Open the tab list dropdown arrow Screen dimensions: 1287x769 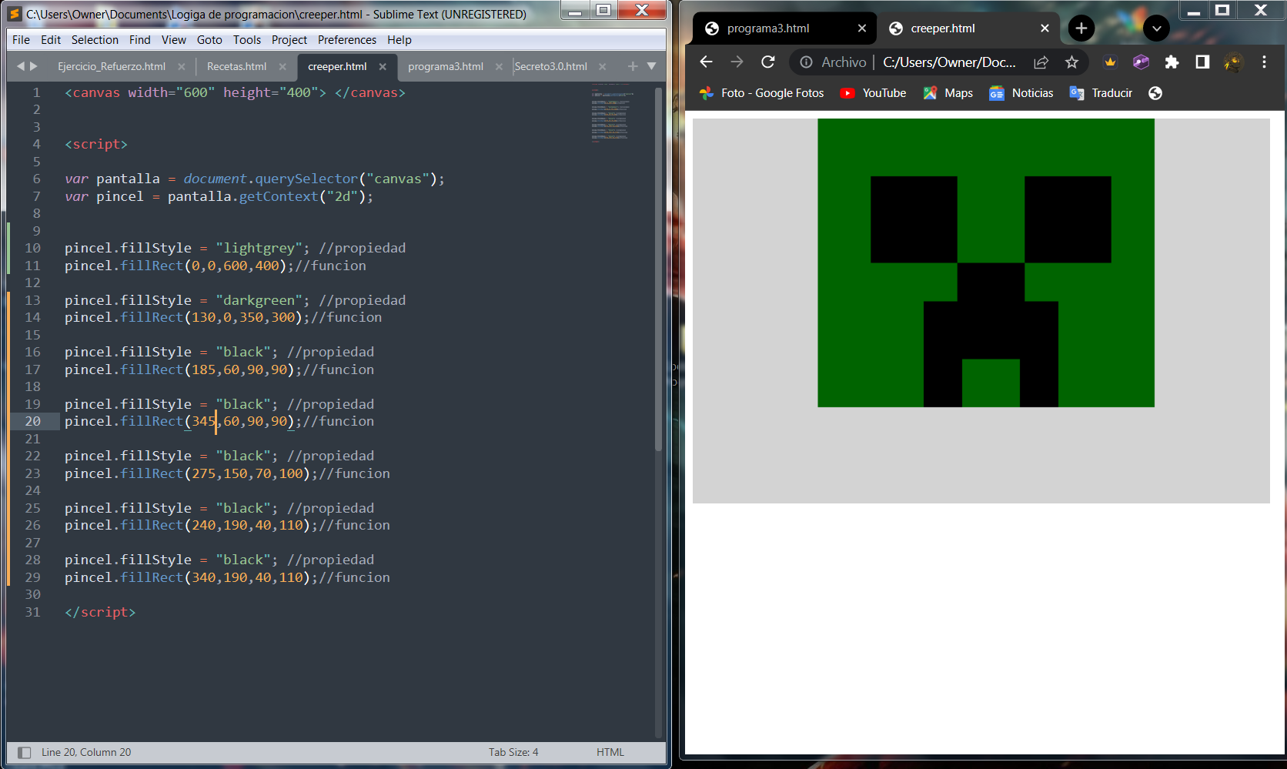click(651, 66)
